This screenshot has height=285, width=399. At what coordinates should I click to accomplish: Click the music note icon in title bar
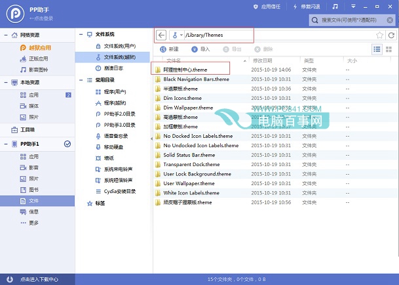[x=334, y=7]
